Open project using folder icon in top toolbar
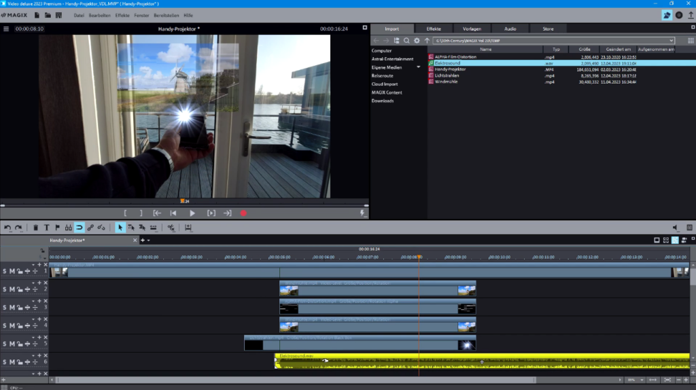The width and height of the screenshot is (696, 390). (48, 15)
